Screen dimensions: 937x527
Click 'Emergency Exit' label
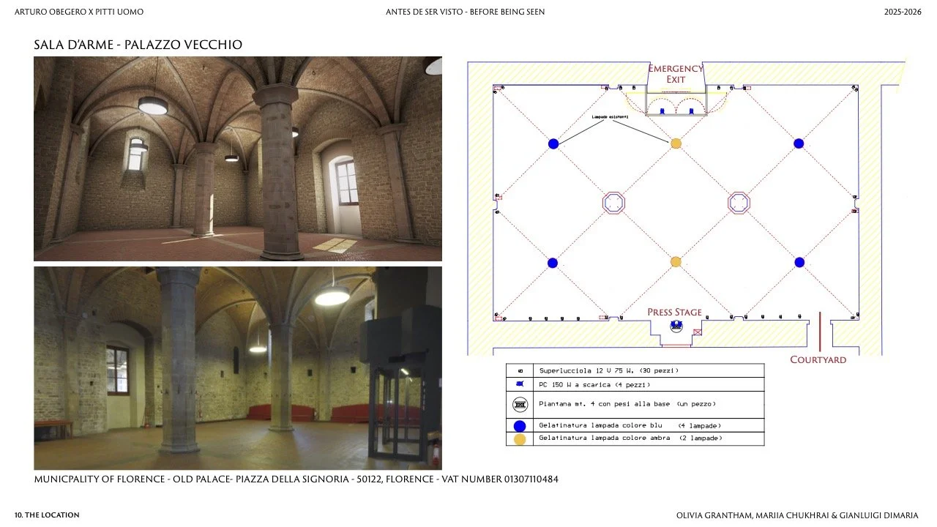click(676, 74)
